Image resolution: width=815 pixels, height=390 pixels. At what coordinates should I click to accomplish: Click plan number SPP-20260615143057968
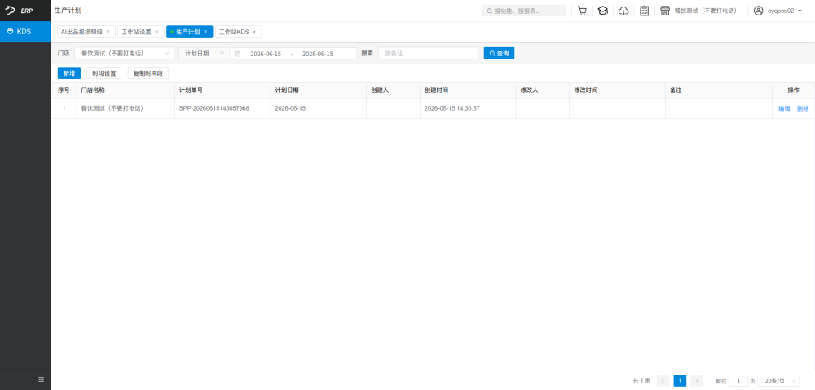[x=214, y=108]
